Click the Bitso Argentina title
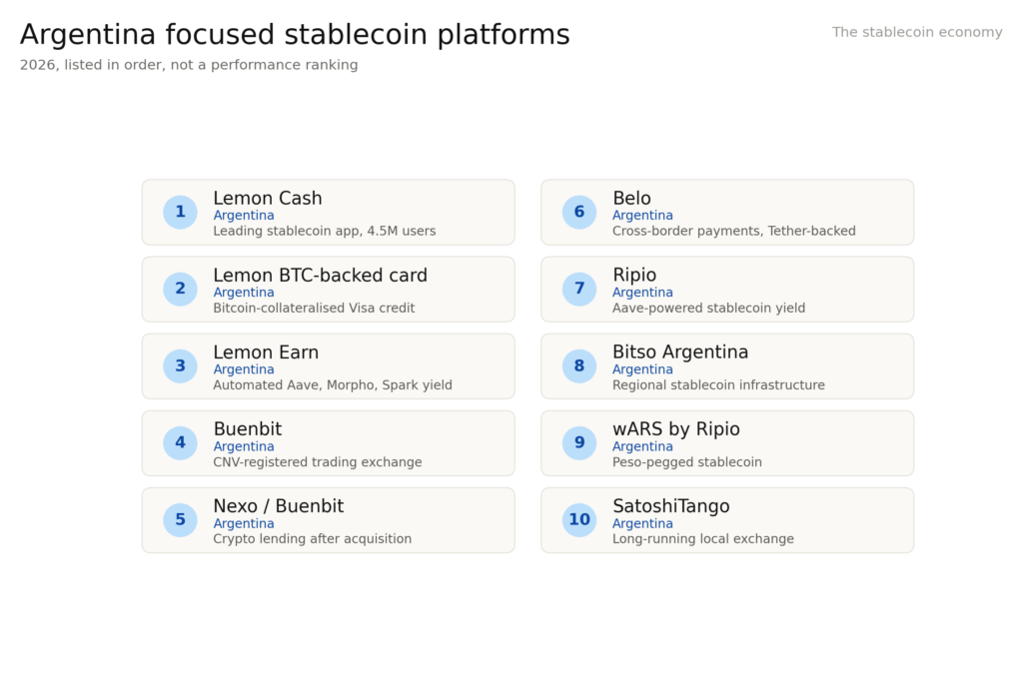 click(680, 352)
